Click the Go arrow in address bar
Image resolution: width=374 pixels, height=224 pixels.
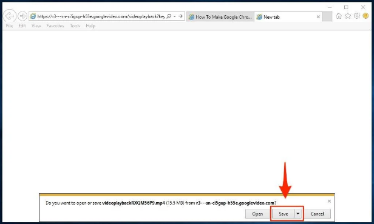click(x=180, y=16)
